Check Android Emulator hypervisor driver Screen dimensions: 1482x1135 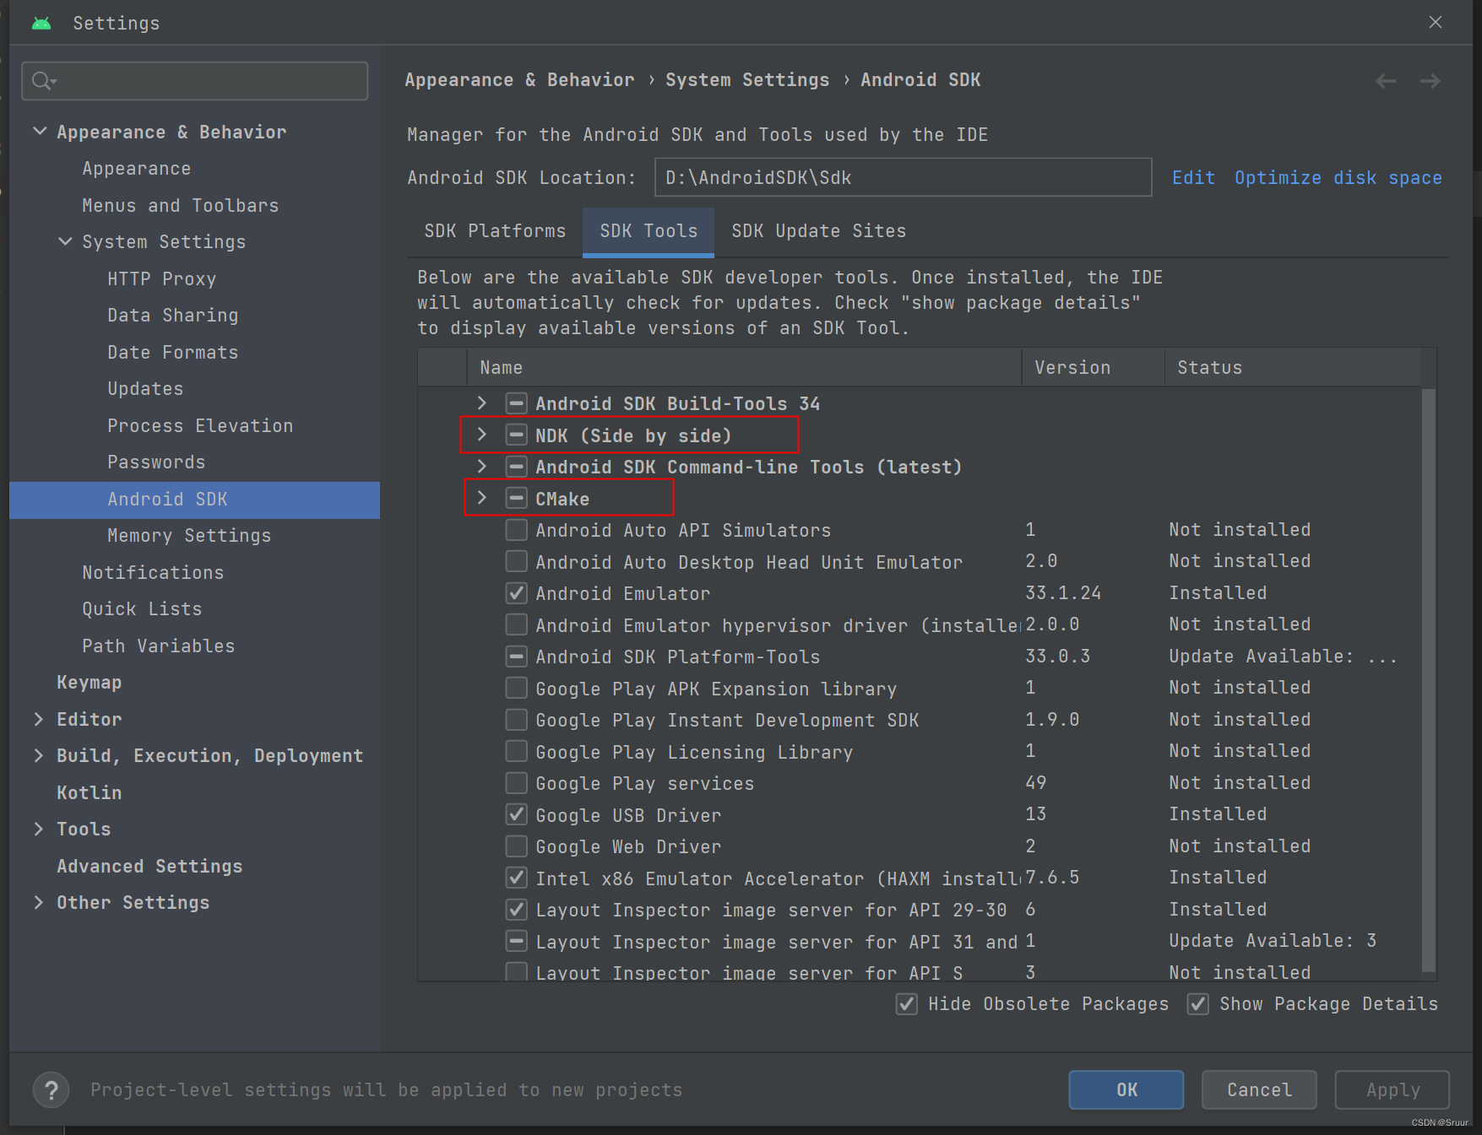tap(516, 625)
